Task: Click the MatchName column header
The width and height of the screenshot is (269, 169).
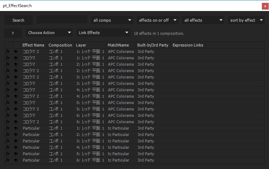Action: pos(118,45)
